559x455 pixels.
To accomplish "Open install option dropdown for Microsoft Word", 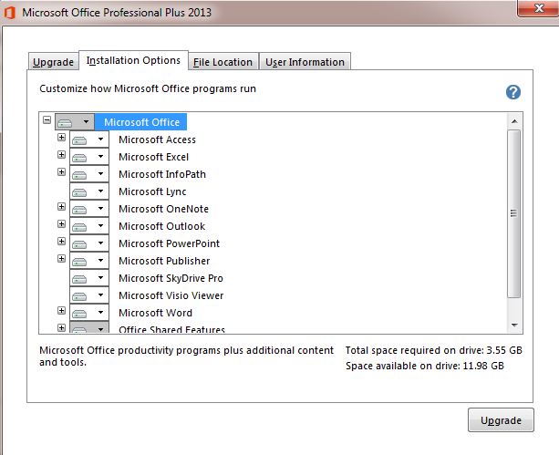I will 89,313.
